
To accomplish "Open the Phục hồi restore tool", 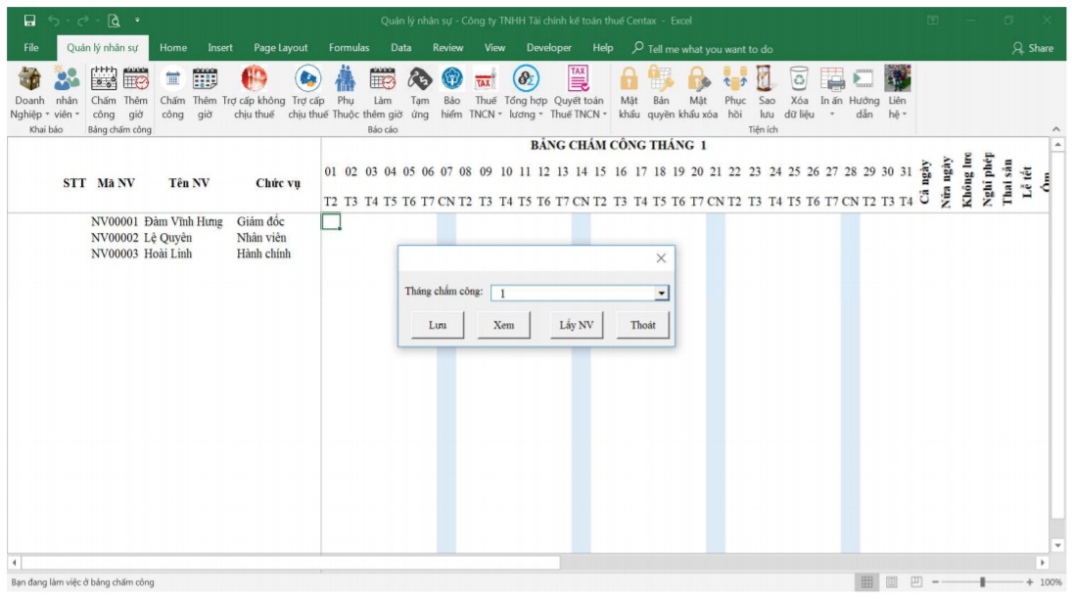I will click(734, 79).
